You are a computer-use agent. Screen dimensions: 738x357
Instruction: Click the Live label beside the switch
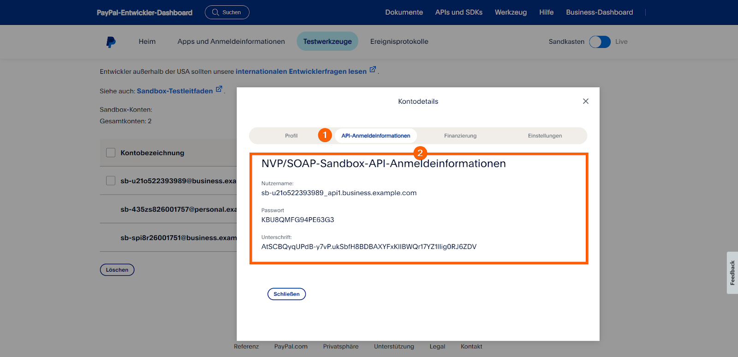(x=621, y=42)
